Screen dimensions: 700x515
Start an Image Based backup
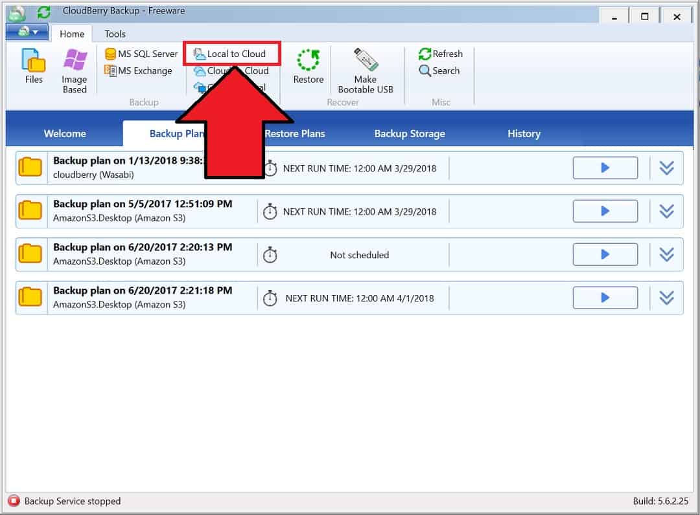[x=75, y=71]
